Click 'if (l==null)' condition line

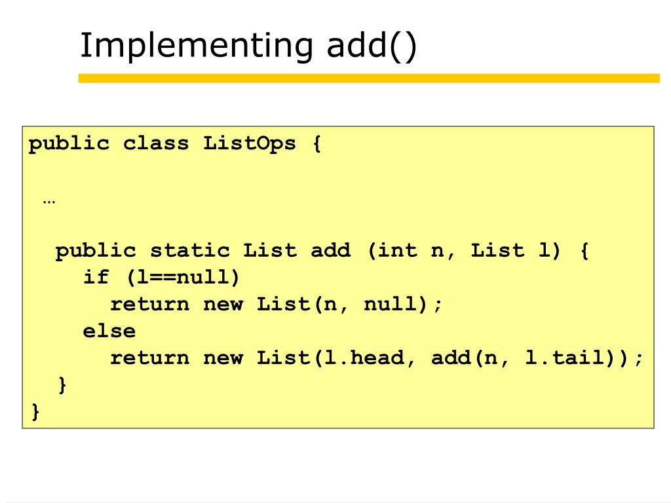tap(161, 278)
